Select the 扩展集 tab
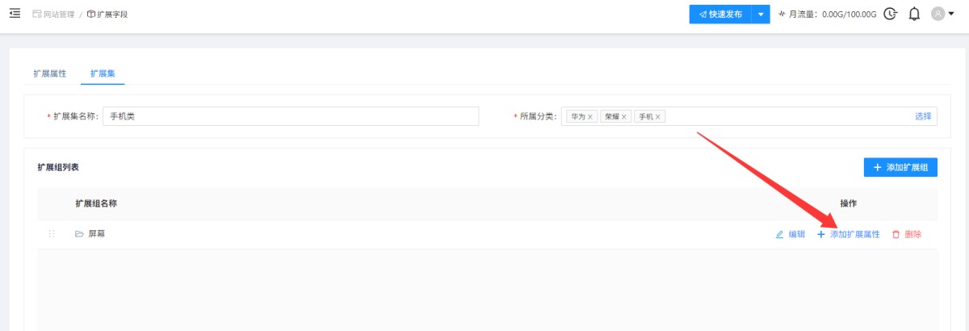969x331 pixels. pos(103,73)
